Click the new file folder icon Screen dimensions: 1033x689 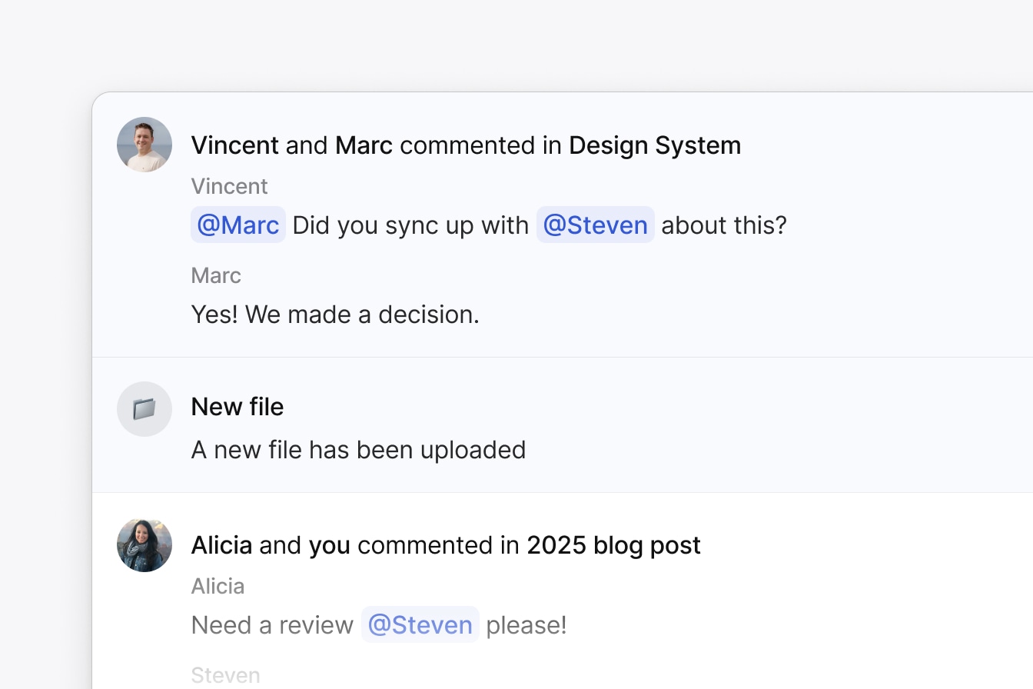(144, 408)
